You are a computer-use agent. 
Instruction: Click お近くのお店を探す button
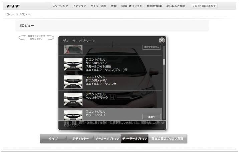click(x=204, y=6)
